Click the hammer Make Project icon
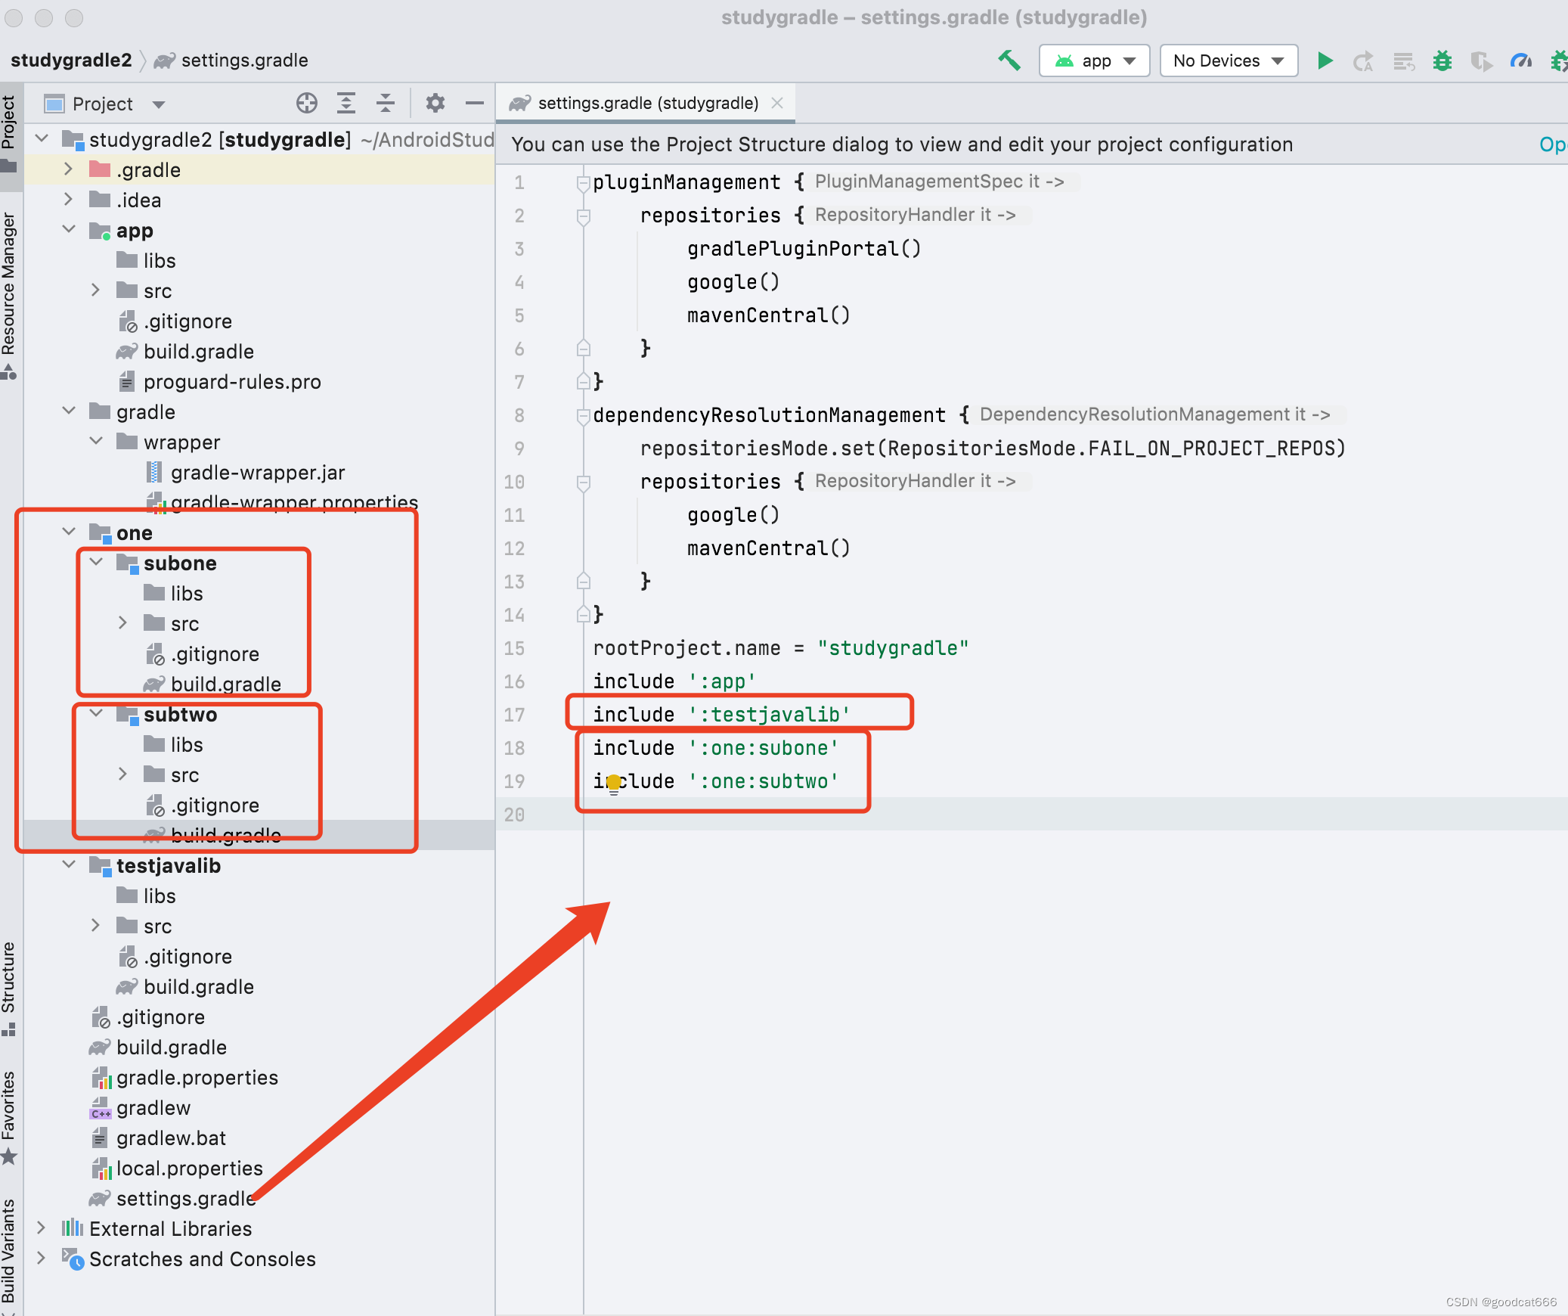 click(x=1009, y=61)
